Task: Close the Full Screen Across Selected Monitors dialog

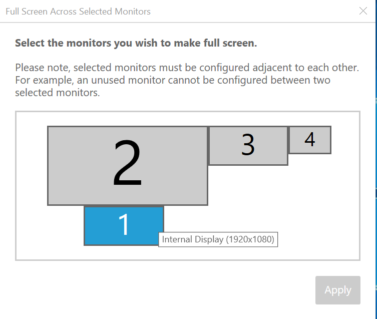Action: point(363,11)
